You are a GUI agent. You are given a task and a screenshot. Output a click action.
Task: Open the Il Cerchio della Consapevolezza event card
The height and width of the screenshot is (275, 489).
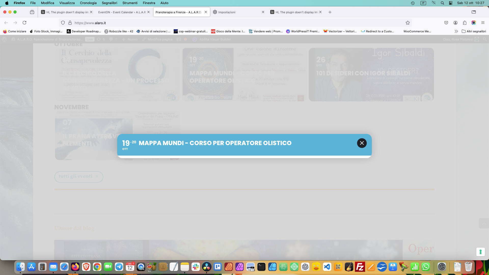pyautogui.click(x=117, y=74)
